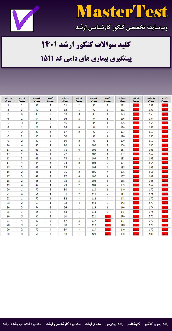Click the yellow MasterTest site title
The image size is (172, 331).
tap(122, 12)
